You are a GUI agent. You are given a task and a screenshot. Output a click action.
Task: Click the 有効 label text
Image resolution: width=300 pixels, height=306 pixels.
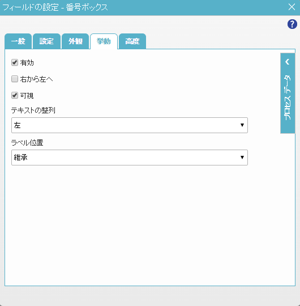point(27,63)
